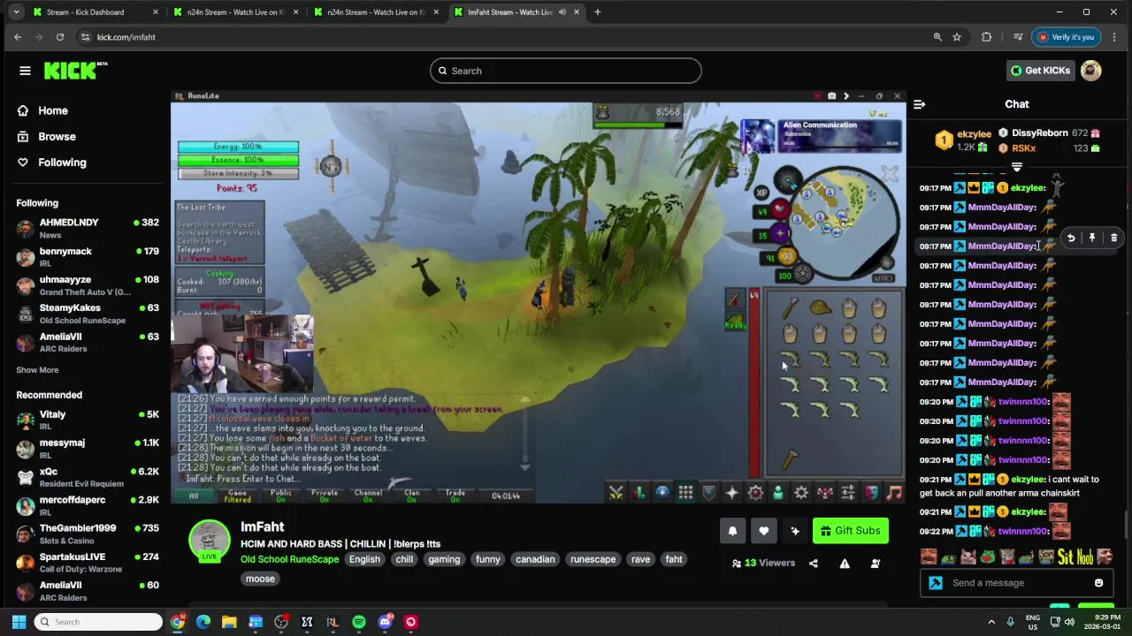The image size is (1132, 636).
Task: Open your profile avatar menu
Action: click(x=1091, y=71)
